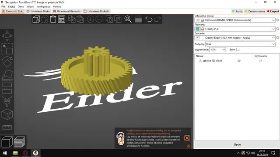Open the Wypełnienie 15% infill dropdown
This screenshot has width=280, height=157.
pos(217,50)
